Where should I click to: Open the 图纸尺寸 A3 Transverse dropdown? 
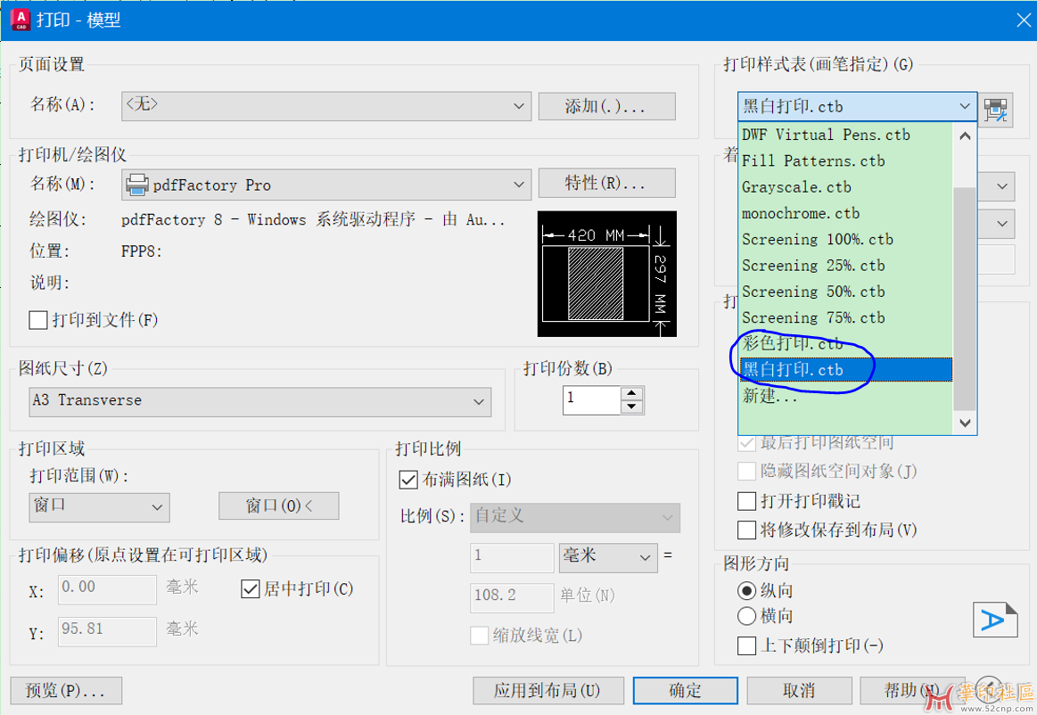(x=259, y=401)
